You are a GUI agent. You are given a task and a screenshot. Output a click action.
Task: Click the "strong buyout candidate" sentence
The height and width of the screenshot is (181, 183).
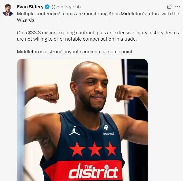[x=75, y=52]
